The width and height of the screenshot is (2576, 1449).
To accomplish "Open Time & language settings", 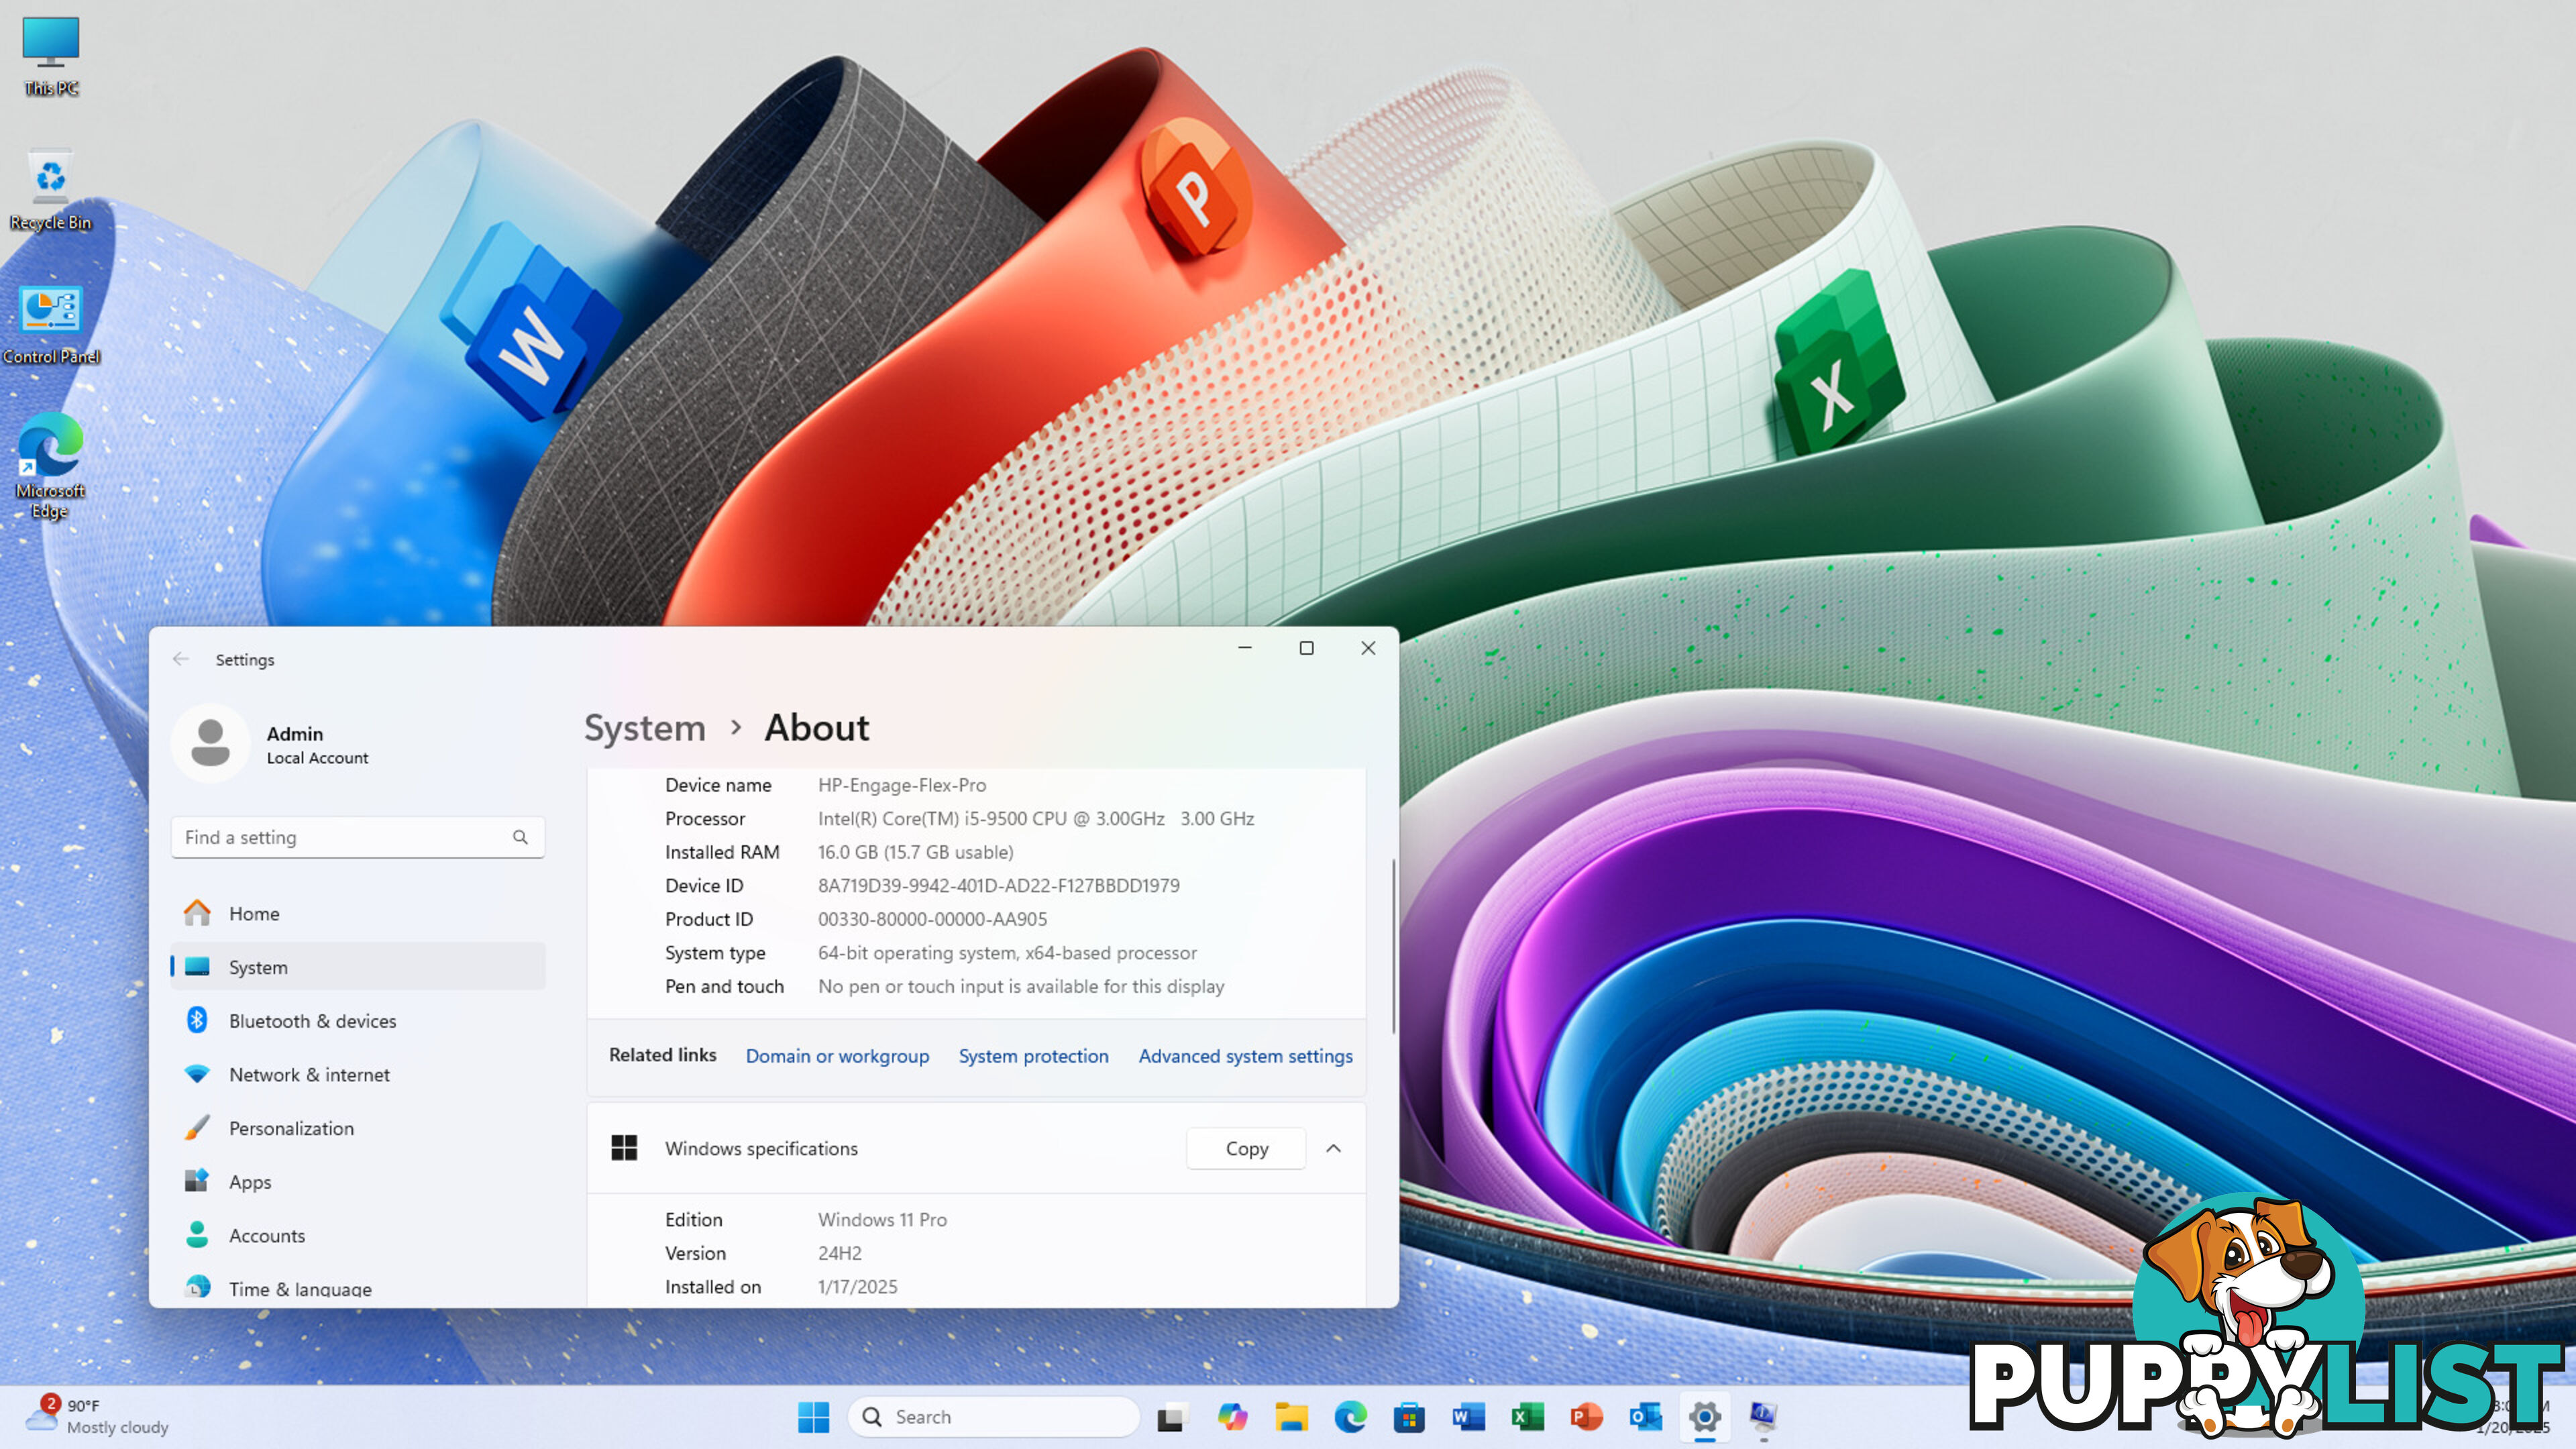I will click(x=357, y=1288).
